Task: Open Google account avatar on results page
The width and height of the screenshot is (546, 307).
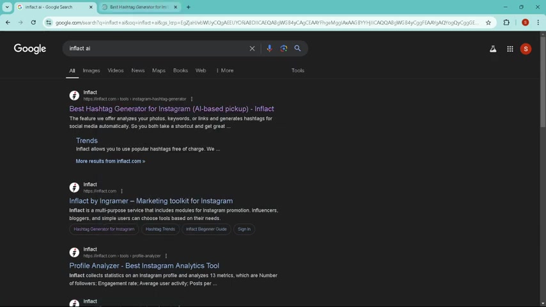Action: (526, 49)
